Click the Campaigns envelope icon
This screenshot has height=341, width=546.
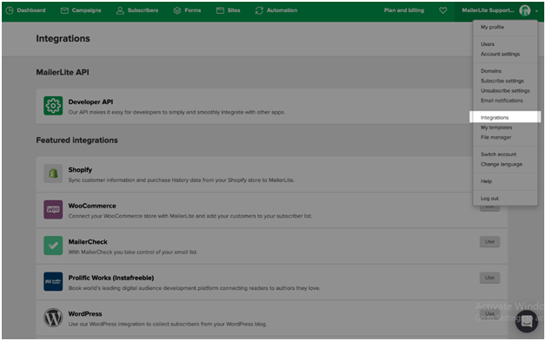click(x=64, y=10)
